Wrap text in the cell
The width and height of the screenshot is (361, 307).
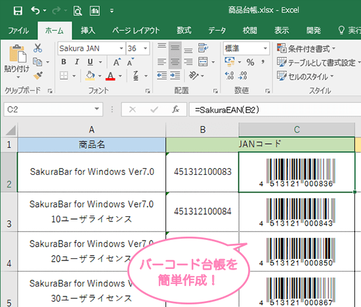tap(203, 48)
